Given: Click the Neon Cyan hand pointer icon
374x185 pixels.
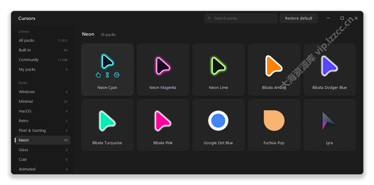Looking at the screenshot, I should click(98, 75).
